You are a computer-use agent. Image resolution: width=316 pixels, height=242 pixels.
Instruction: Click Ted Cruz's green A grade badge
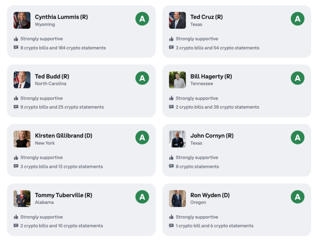297,19
